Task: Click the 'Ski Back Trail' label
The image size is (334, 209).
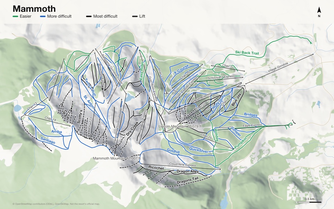Action: [x=247, y=53]
